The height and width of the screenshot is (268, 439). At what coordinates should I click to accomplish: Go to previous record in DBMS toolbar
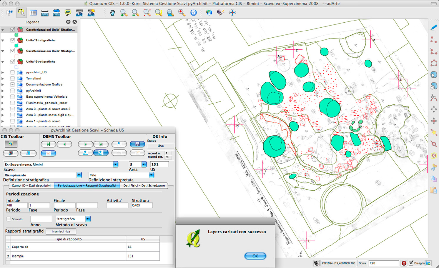(65, 144)
